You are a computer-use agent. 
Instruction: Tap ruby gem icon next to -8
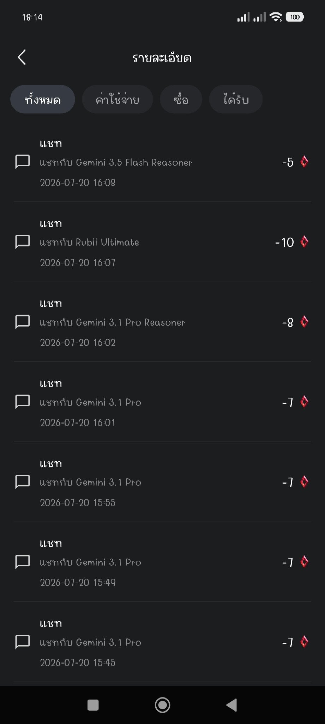point(304,322)
